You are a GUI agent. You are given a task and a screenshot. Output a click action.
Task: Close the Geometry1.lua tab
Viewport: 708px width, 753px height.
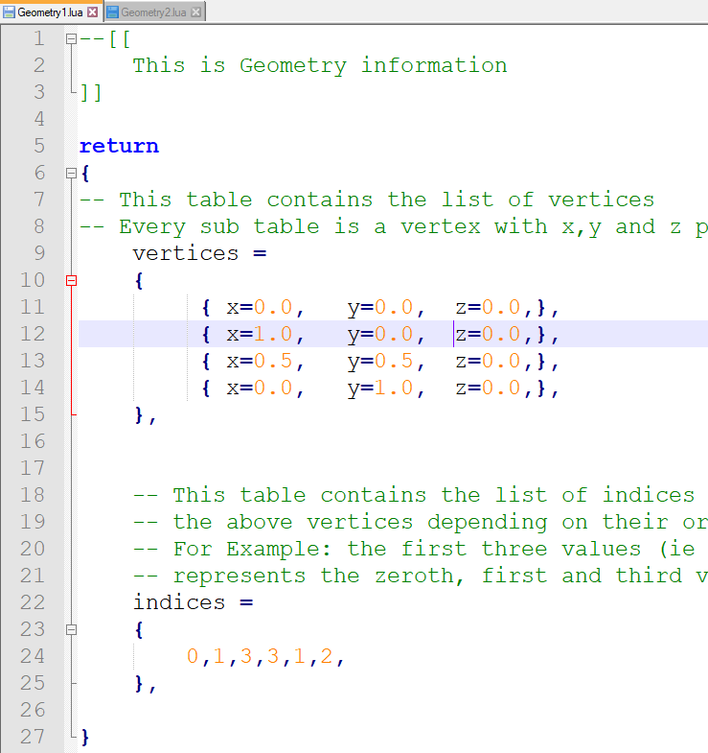pyautogui.click(x=93, y=12)
